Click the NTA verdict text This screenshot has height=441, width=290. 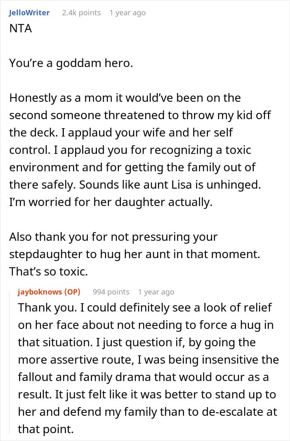pyautogui.click(x=21, y=29)
